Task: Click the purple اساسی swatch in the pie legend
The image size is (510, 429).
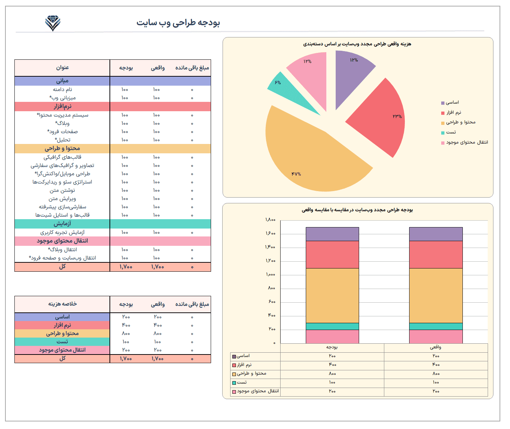Action: (443, 103)
